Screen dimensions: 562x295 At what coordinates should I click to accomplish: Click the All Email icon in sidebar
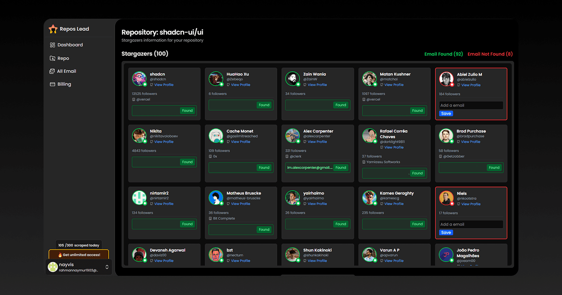tap(52, 71)
